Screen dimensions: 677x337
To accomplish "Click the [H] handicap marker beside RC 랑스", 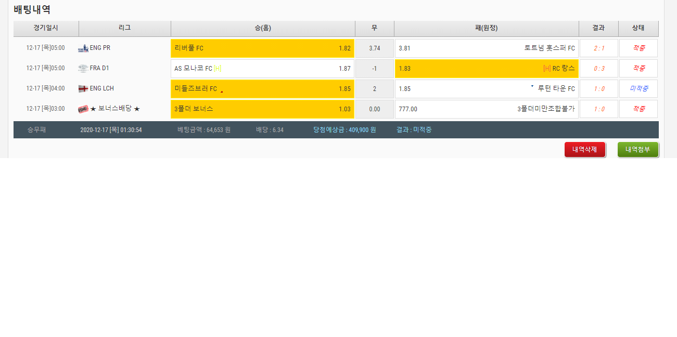I will coord(547,69).
